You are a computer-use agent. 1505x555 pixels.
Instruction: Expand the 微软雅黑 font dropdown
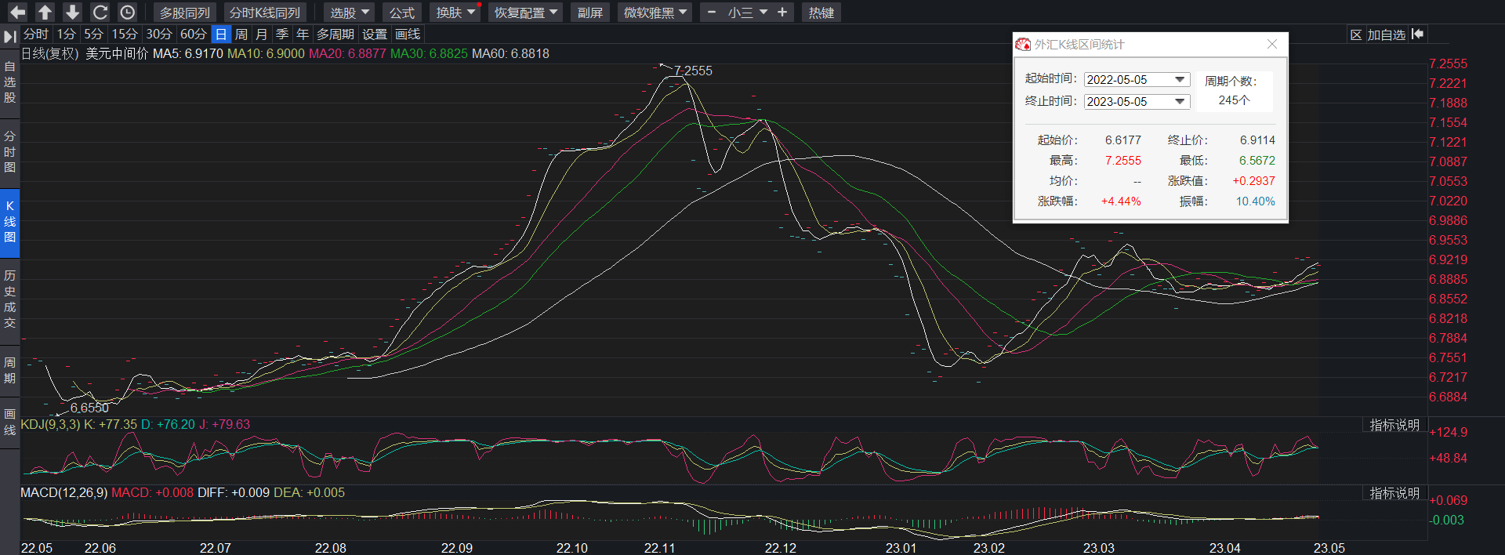pos(655,13)
